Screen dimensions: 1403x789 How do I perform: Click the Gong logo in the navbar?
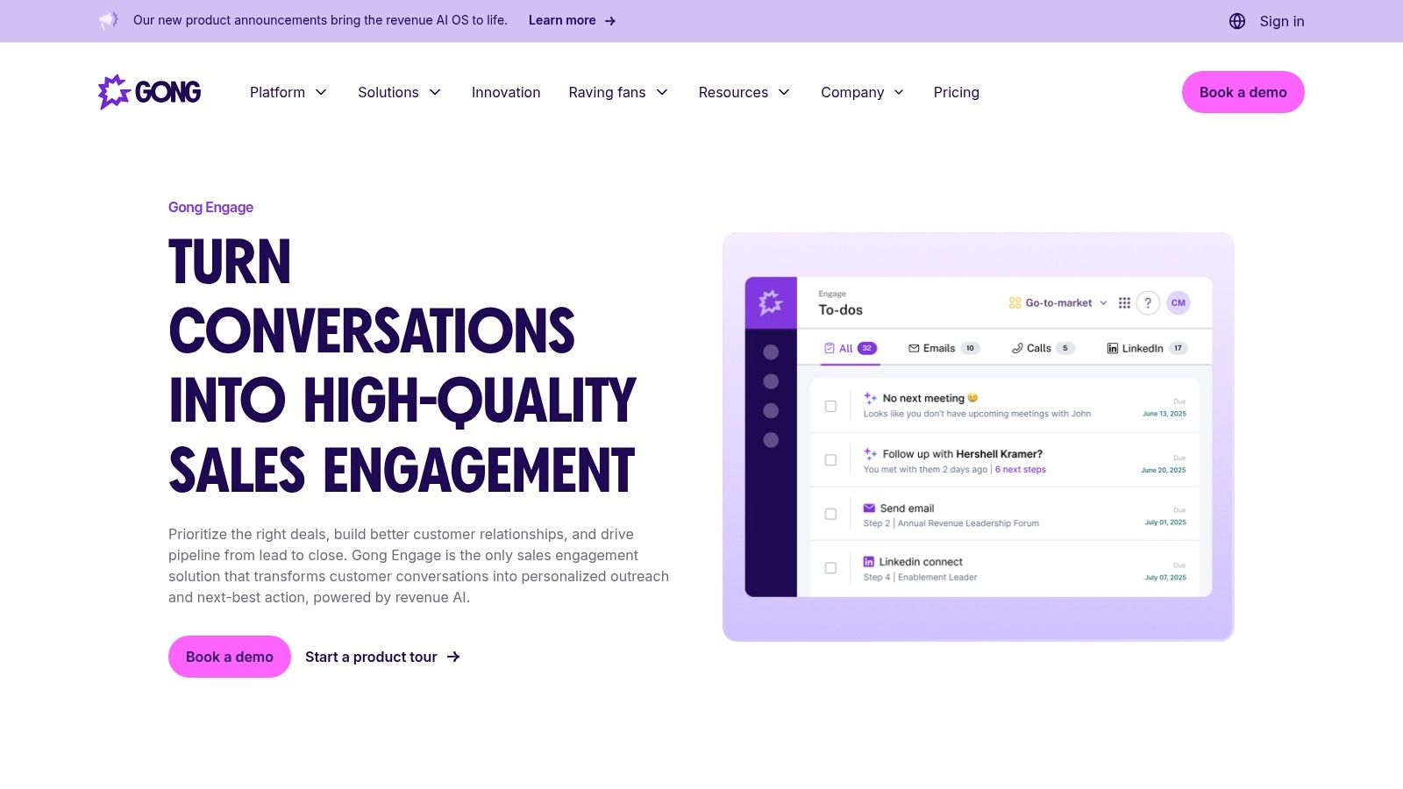click(149, 91)
